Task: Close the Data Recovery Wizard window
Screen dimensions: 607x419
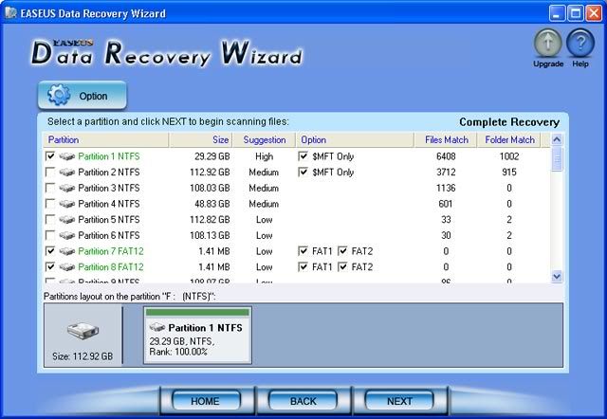Action: (594, 13)
